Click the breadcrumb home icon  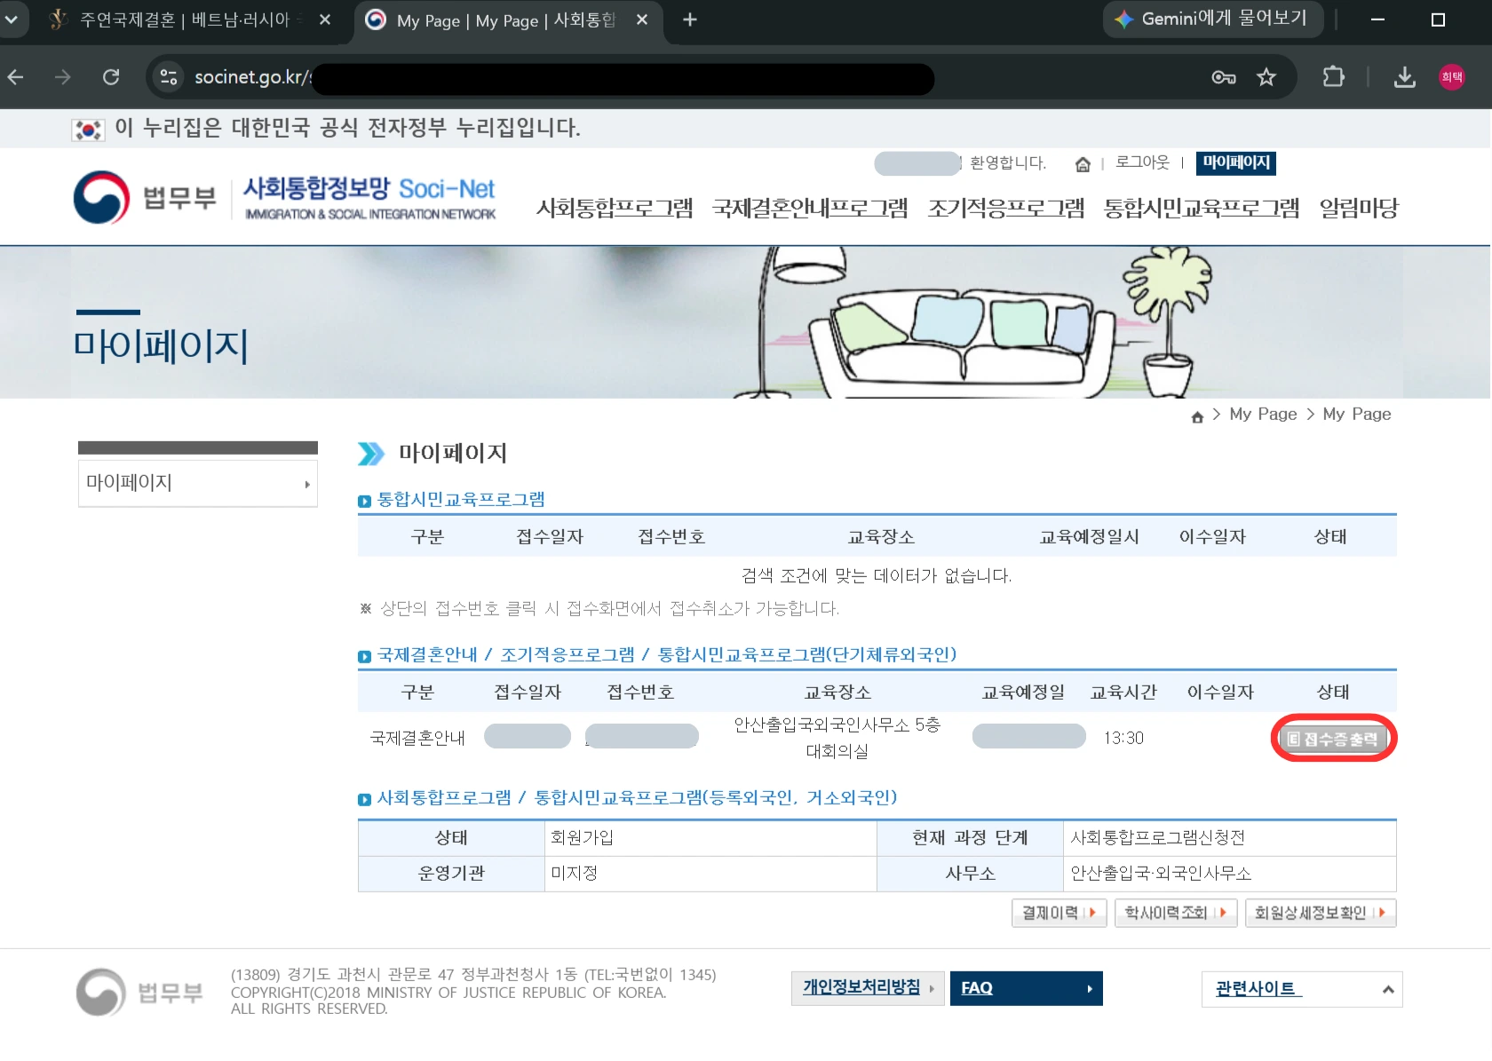click(1197, 416)
